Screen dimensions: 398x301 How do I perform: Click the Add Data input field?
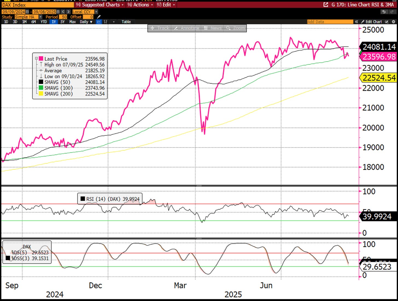pyautogui.click(x=330, y=22)
